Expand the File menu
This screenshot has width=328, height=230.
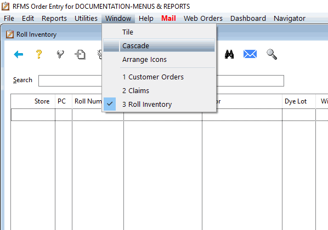pos(9,19)
